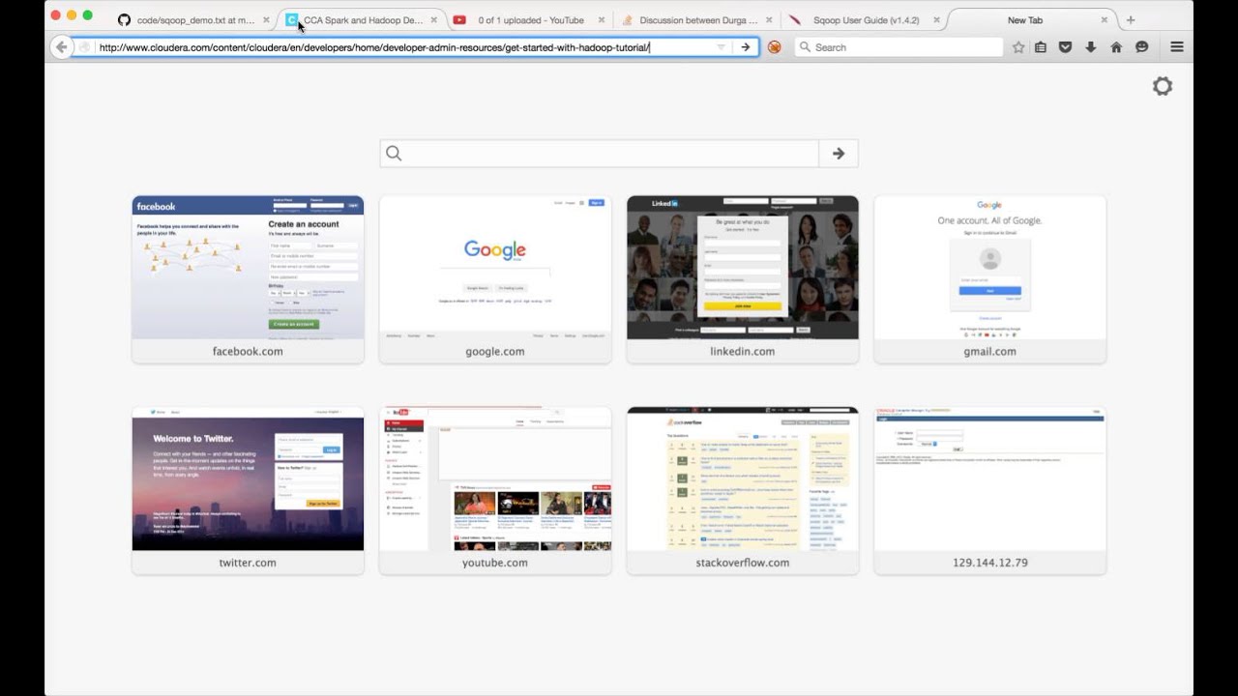Bookmark this page with the star icon

click(x=1018, y=46)
